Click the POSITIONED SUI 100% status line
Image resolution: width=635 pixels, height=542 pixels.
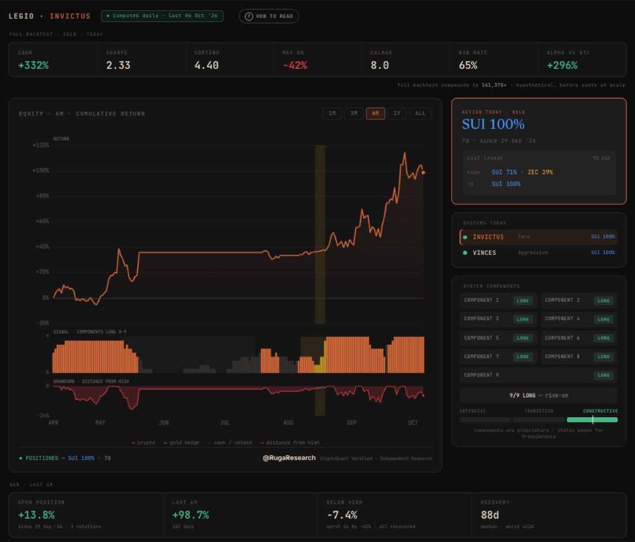[65, 458]
